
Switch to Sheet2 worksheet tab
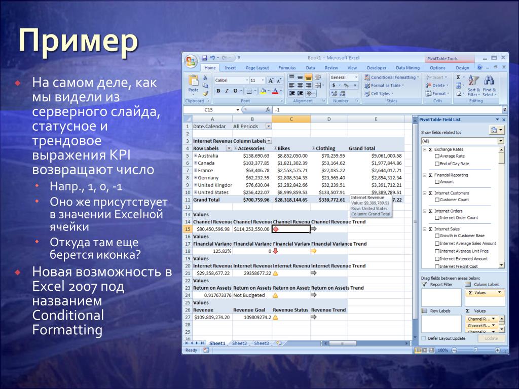coord(239,343)
